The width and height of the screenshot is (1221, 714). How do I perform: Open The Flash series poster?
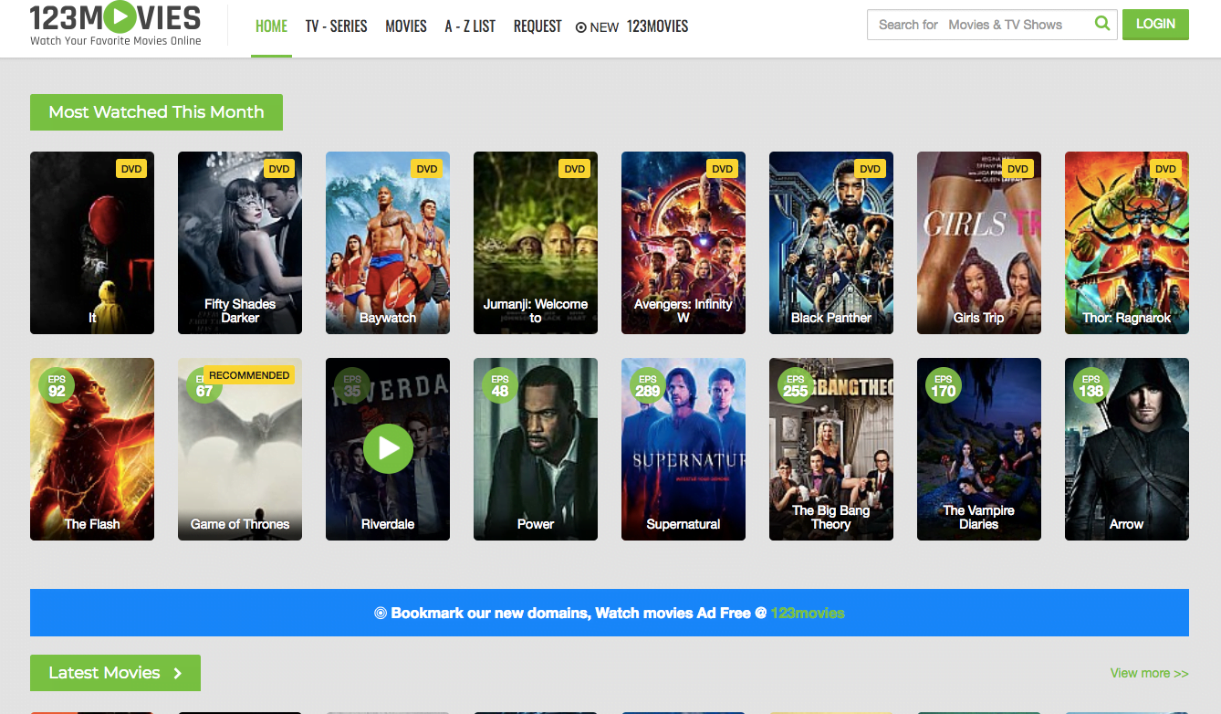pyautogui.click(x=92, y=449)
